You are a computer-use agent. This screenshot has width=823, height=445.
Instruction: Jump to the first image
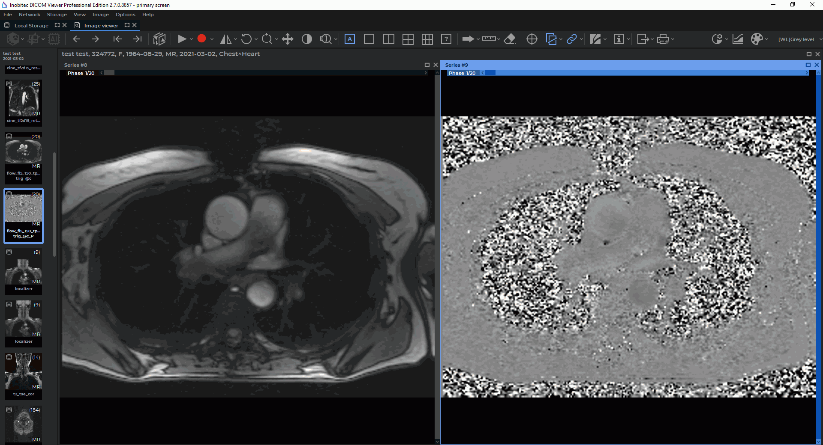(117, 39)
